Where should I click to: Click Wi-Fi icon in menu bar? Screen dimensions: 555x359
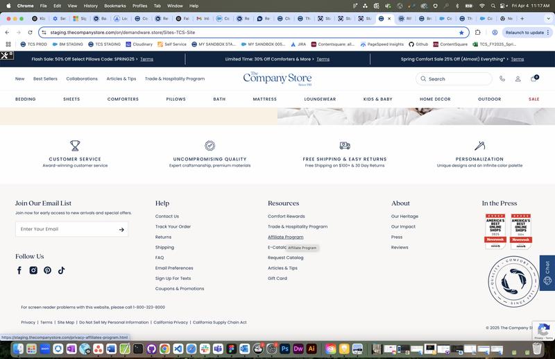click(x=481, y=6)
